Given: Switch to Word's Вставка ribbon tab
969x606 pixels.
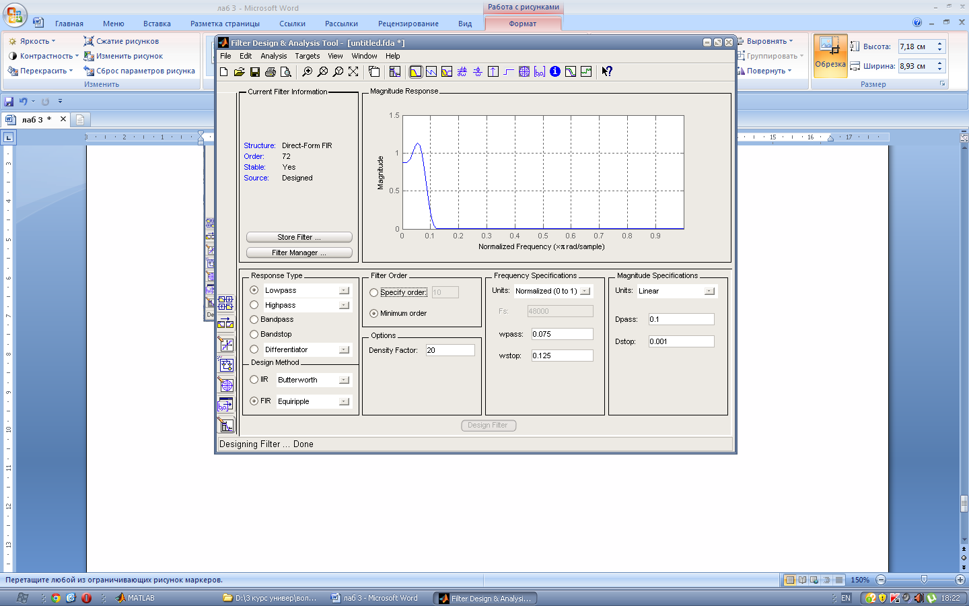Looking at the screenshot, I should (157, 24).
